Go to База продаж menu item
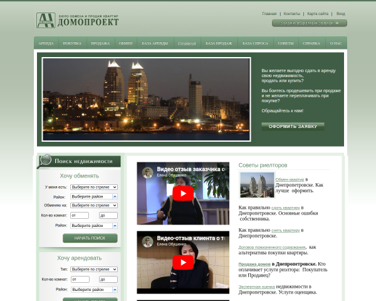Viewport: 376px width, 301px height. [219, 43]
